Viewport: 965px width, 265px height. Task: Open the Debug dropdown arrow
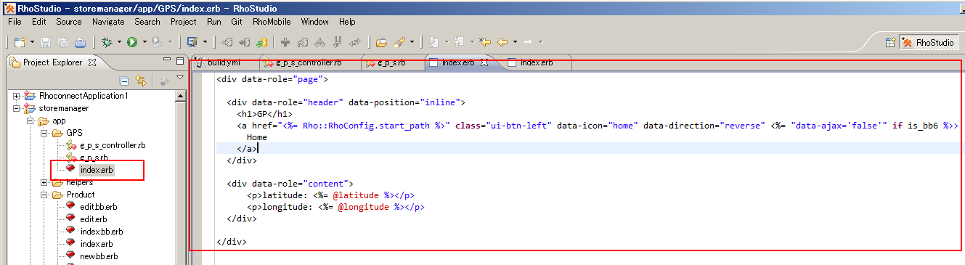(119, 42)
